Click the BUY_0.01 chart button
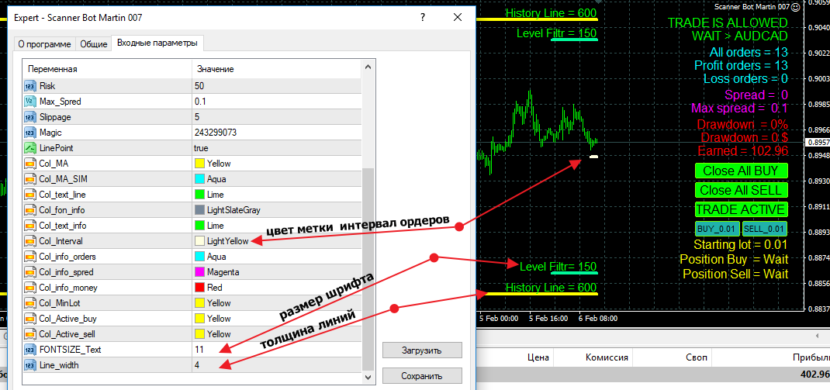The width and height of the screenshot is (830, 390). coord(717,229)
